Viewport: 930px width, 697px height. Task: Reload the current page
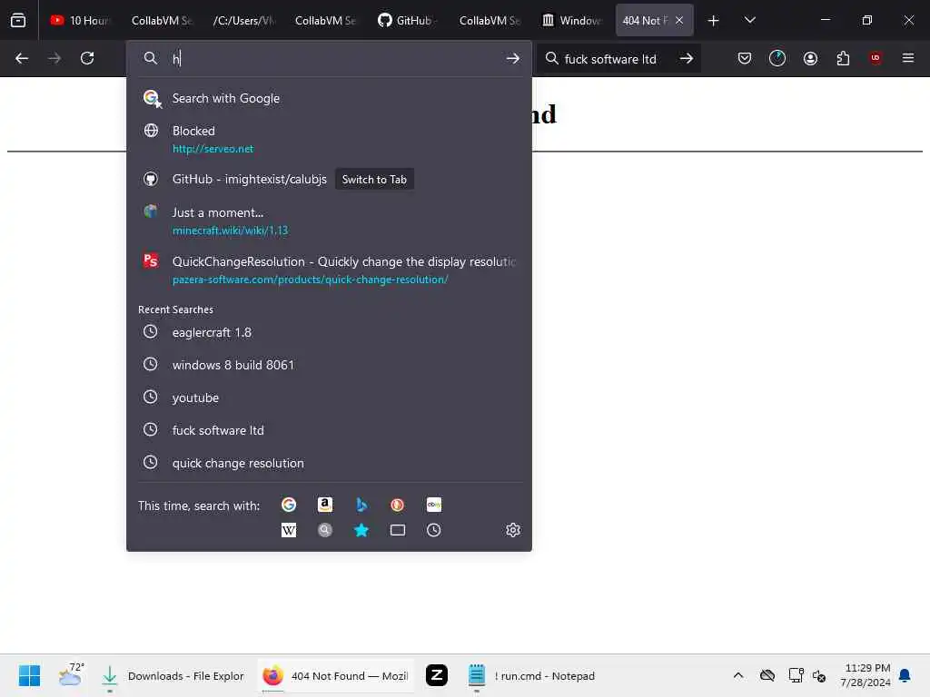pos(87,58)
